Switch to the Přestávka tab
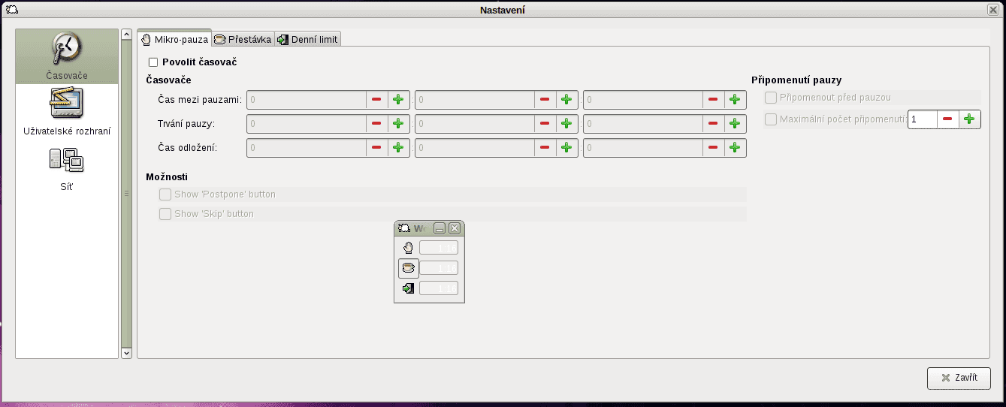 click(x=243, y=39)
